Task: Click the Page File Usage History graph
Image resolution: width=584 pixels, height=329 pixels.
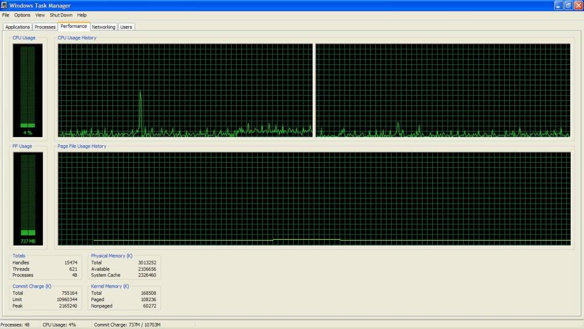Action: pos(314,198)
